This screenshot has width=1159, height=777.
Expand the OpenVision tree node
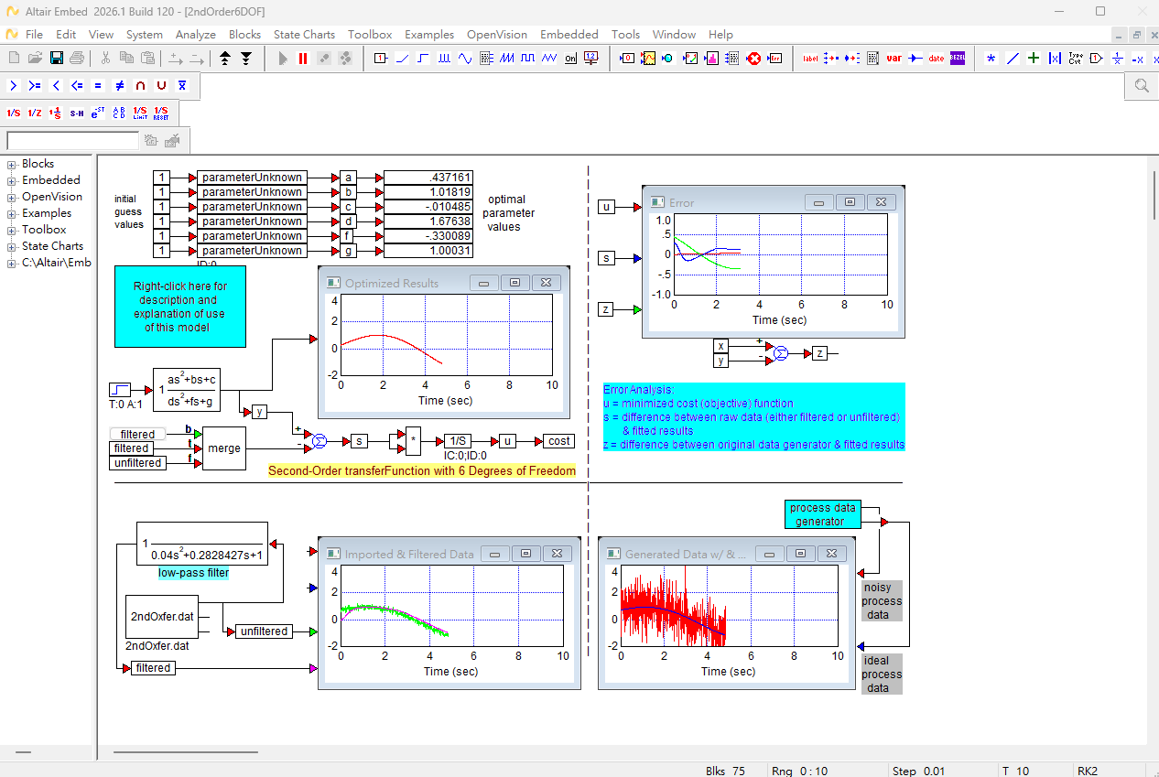(12, 198)
